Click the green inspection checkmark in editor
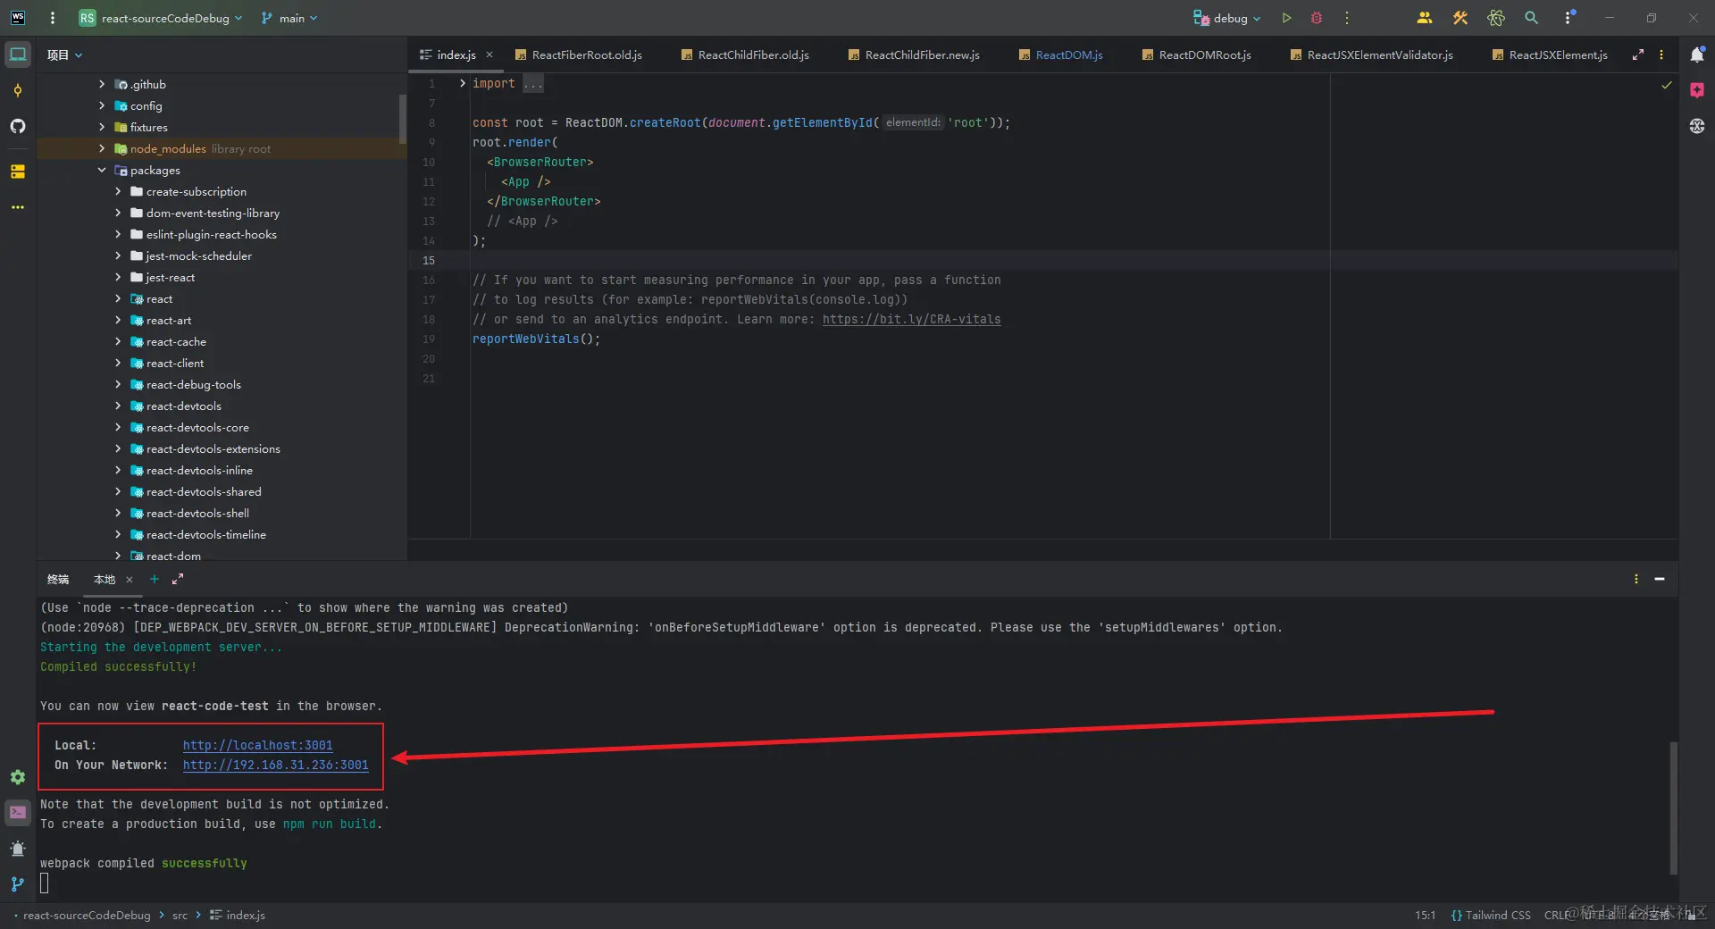 point(1667,85)
